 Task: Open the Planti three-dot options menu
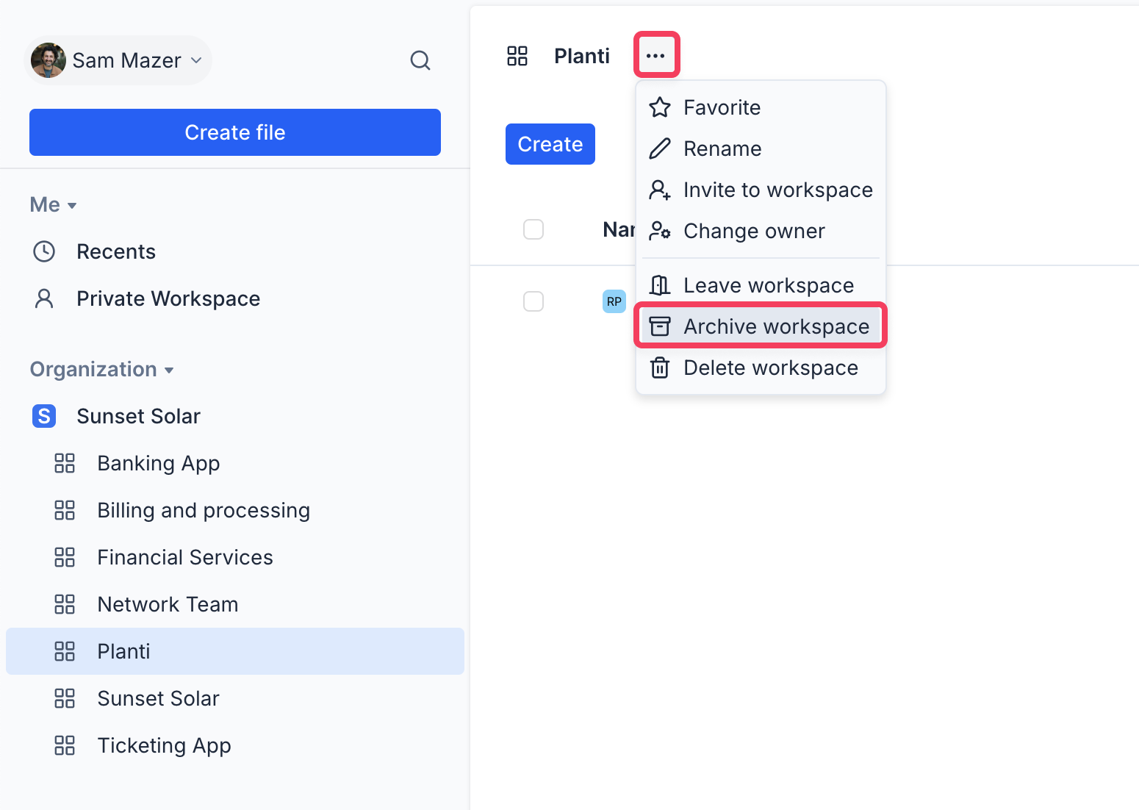[655, 56]
